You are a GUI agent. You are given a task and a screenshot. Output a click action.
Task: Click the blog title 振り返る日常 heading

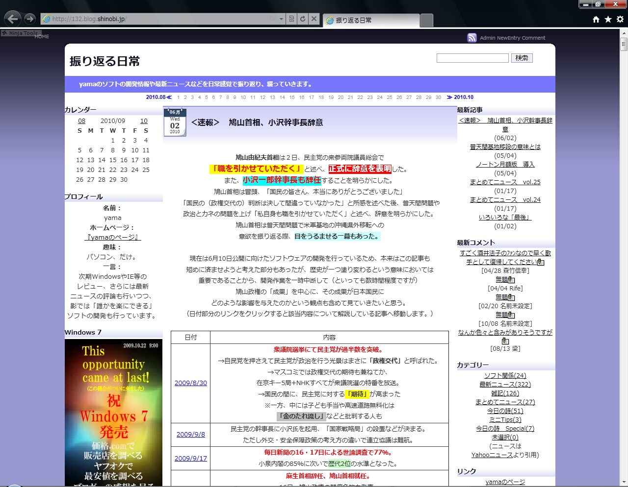pyautogui.click(x=105, y=61)
